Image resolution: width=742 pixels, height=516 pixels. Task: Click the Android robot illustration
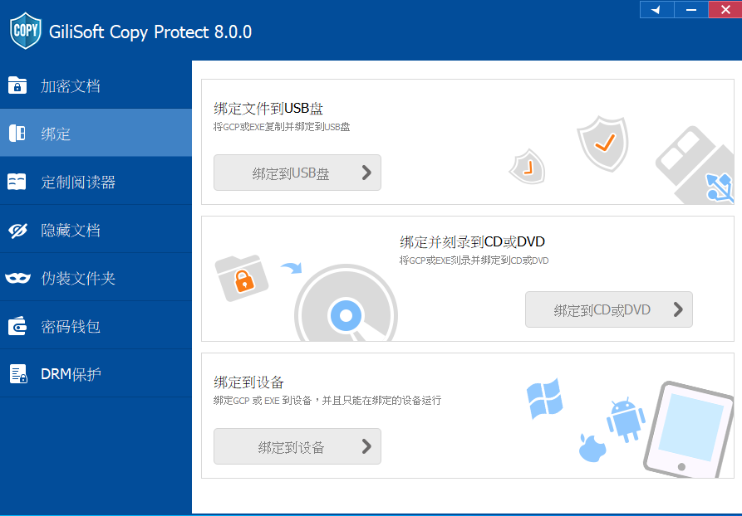(x=626, y=420)
